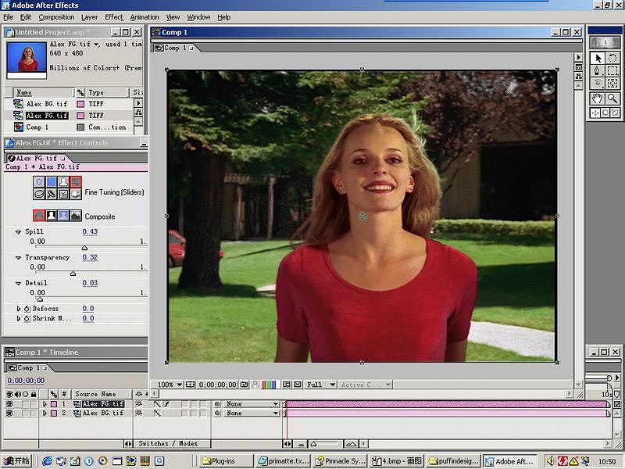This screenshot has width=625, height=469.
Task: Toggle Defocus stopwatch keyframing
Action: (27, 309)
